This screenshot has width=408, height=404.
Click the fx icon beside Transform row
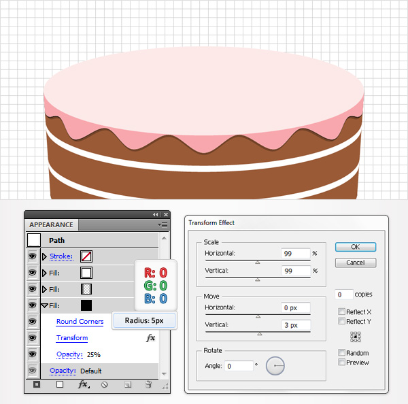[151, 338]
